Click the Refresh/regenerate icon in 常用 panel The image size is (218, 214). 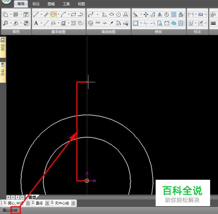(26, 14)
